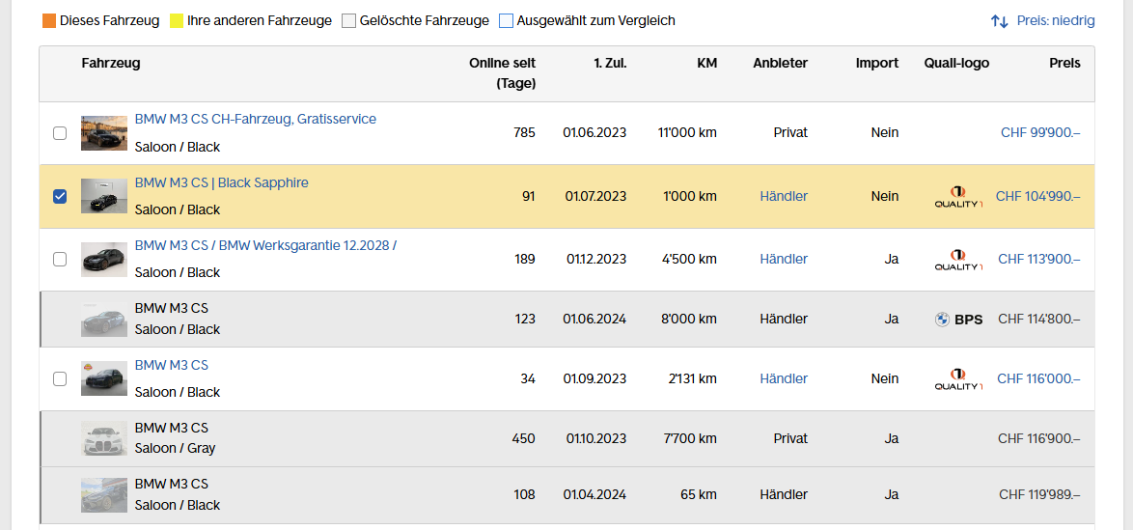Click the orange Dieses Fahrzeug legend swatch
Image resolution: width=1133 pixels, height=530 pixels.
49,21
